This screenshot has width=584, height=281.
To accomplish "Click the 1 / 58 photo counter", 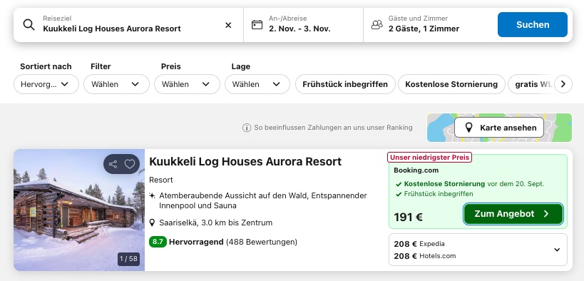I will (128, 259).
